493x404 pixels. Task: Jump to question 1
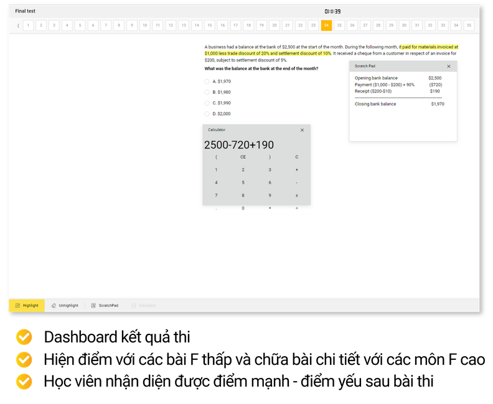[28, 25]
